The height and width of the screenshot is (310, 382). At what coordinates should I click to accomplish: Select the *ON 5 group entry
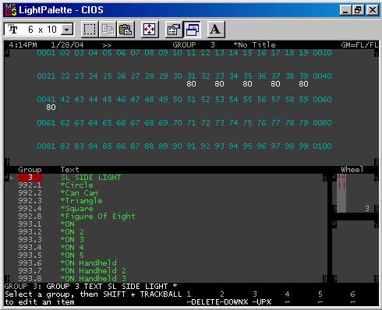73,255
